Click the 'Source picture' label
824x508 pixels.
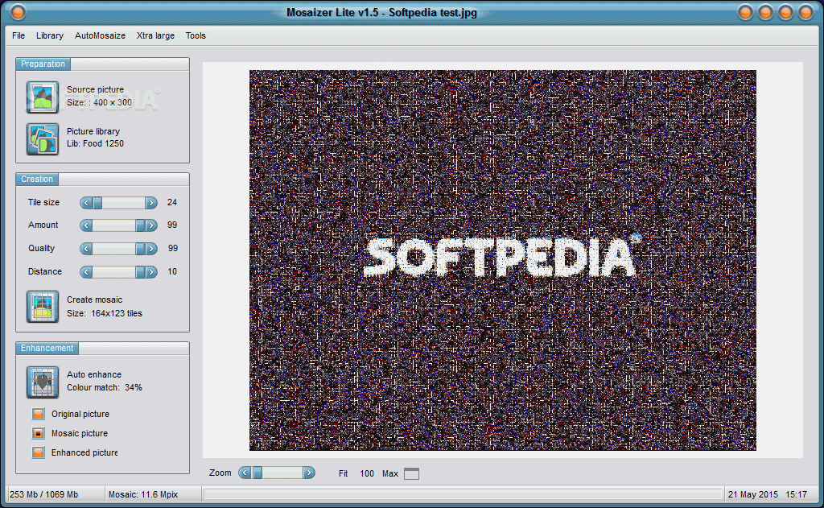(x=95, y=89)
